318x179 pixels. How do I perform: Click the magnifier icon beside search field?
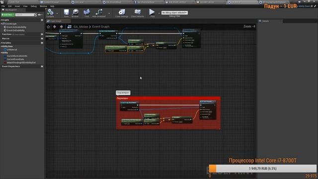(x=35, y=15)
